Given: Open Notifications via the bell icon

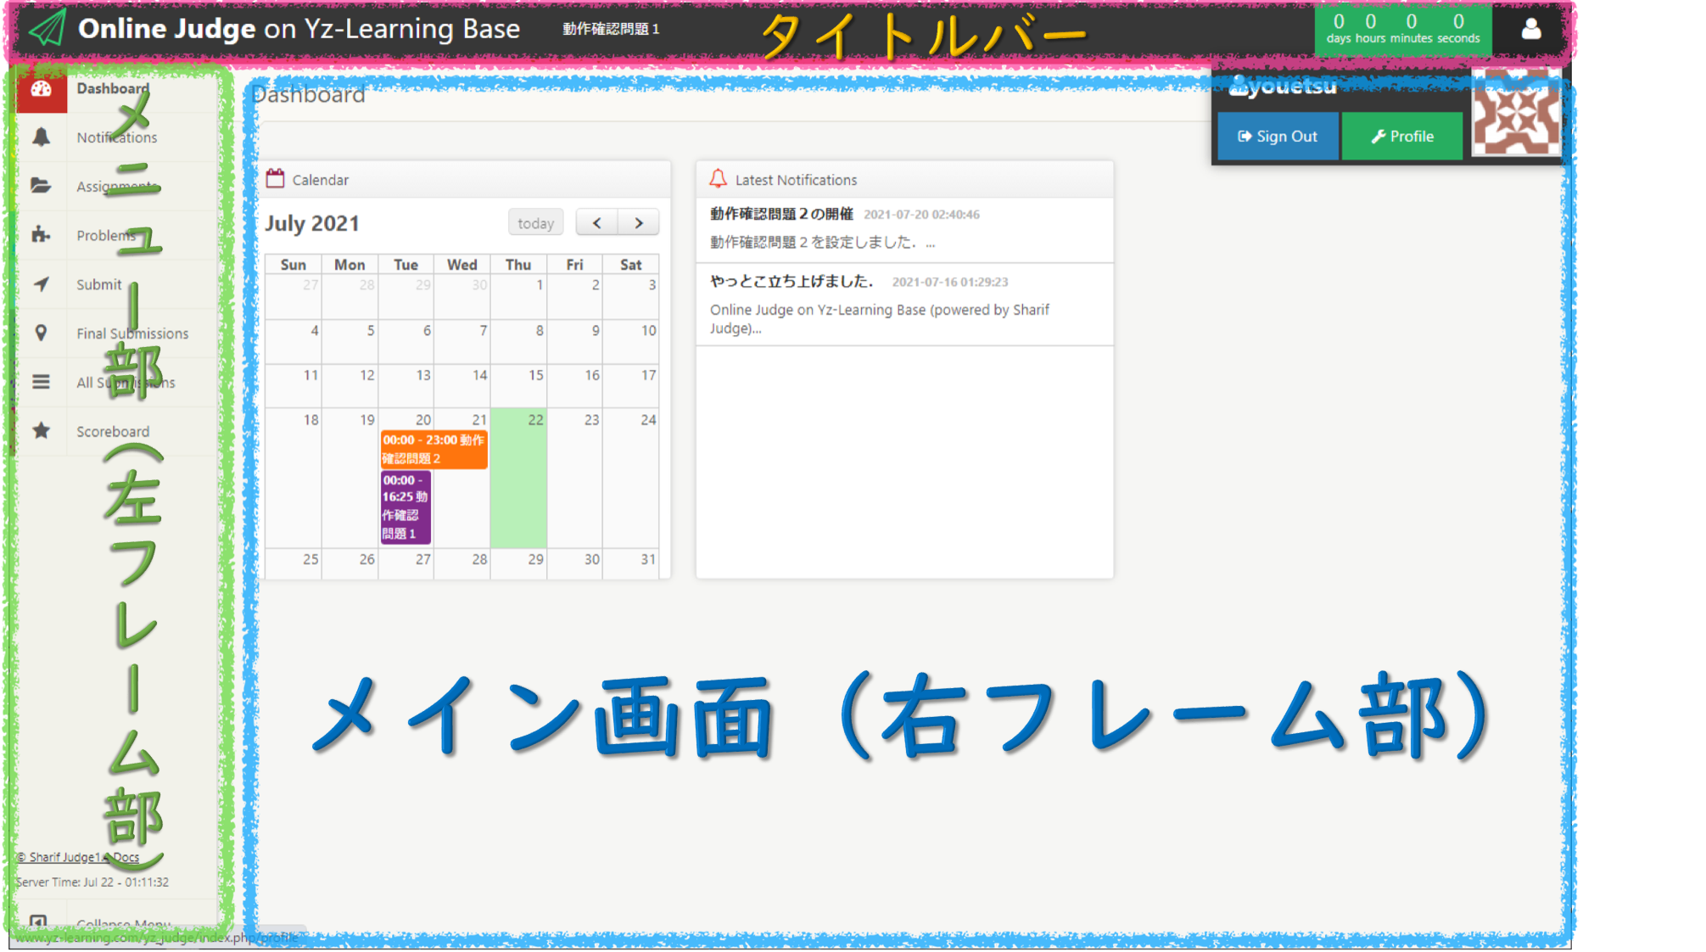Looking at the screenshot, I should [41, 137].
